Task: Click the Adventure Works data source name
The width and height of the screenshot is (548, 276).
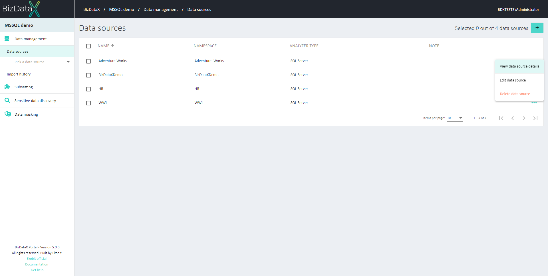Action: pyautogui.click(x=112, y=61)
